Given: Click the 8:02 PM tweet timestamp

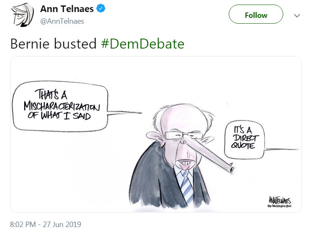Looking at the screenshot, I should click(x=46, y=225).
